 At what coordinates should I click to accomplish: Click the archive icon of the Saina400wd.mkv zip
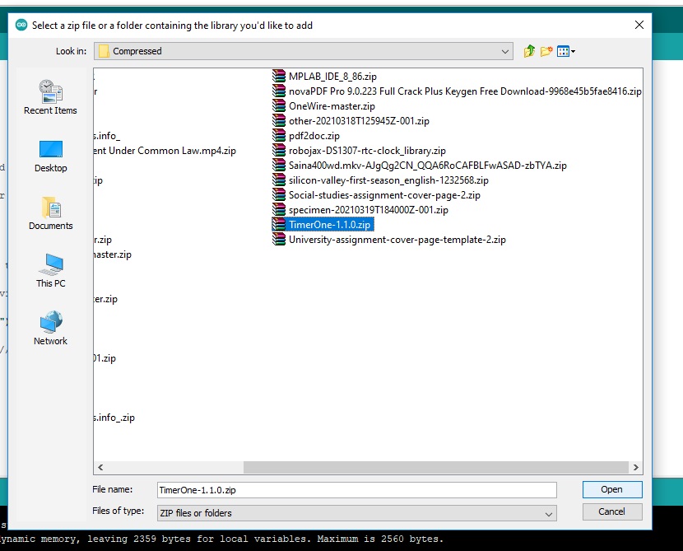pos(279,166)
